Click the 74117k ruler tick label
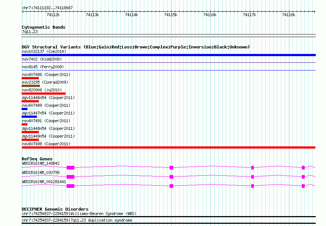This screenshot has width=326, height=226. point(249,15)
